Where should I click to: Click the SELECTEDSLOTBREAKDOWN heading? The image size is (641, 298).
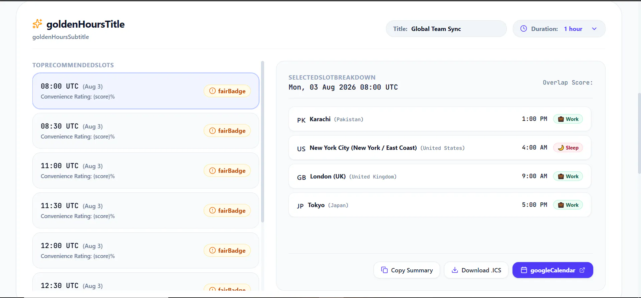coord(332,78)
